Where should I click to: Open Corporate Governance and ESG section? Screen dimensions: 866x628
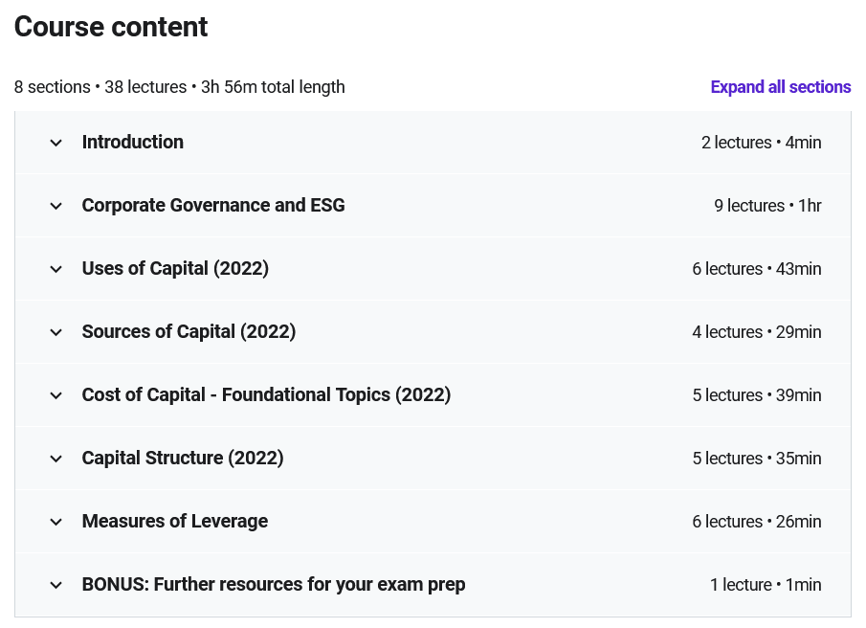click(x=213, y=206)
